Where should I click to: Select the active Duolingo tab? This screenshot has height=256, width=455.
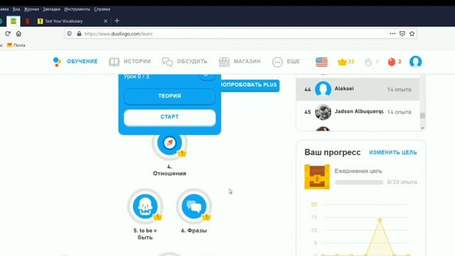[14, 21]
